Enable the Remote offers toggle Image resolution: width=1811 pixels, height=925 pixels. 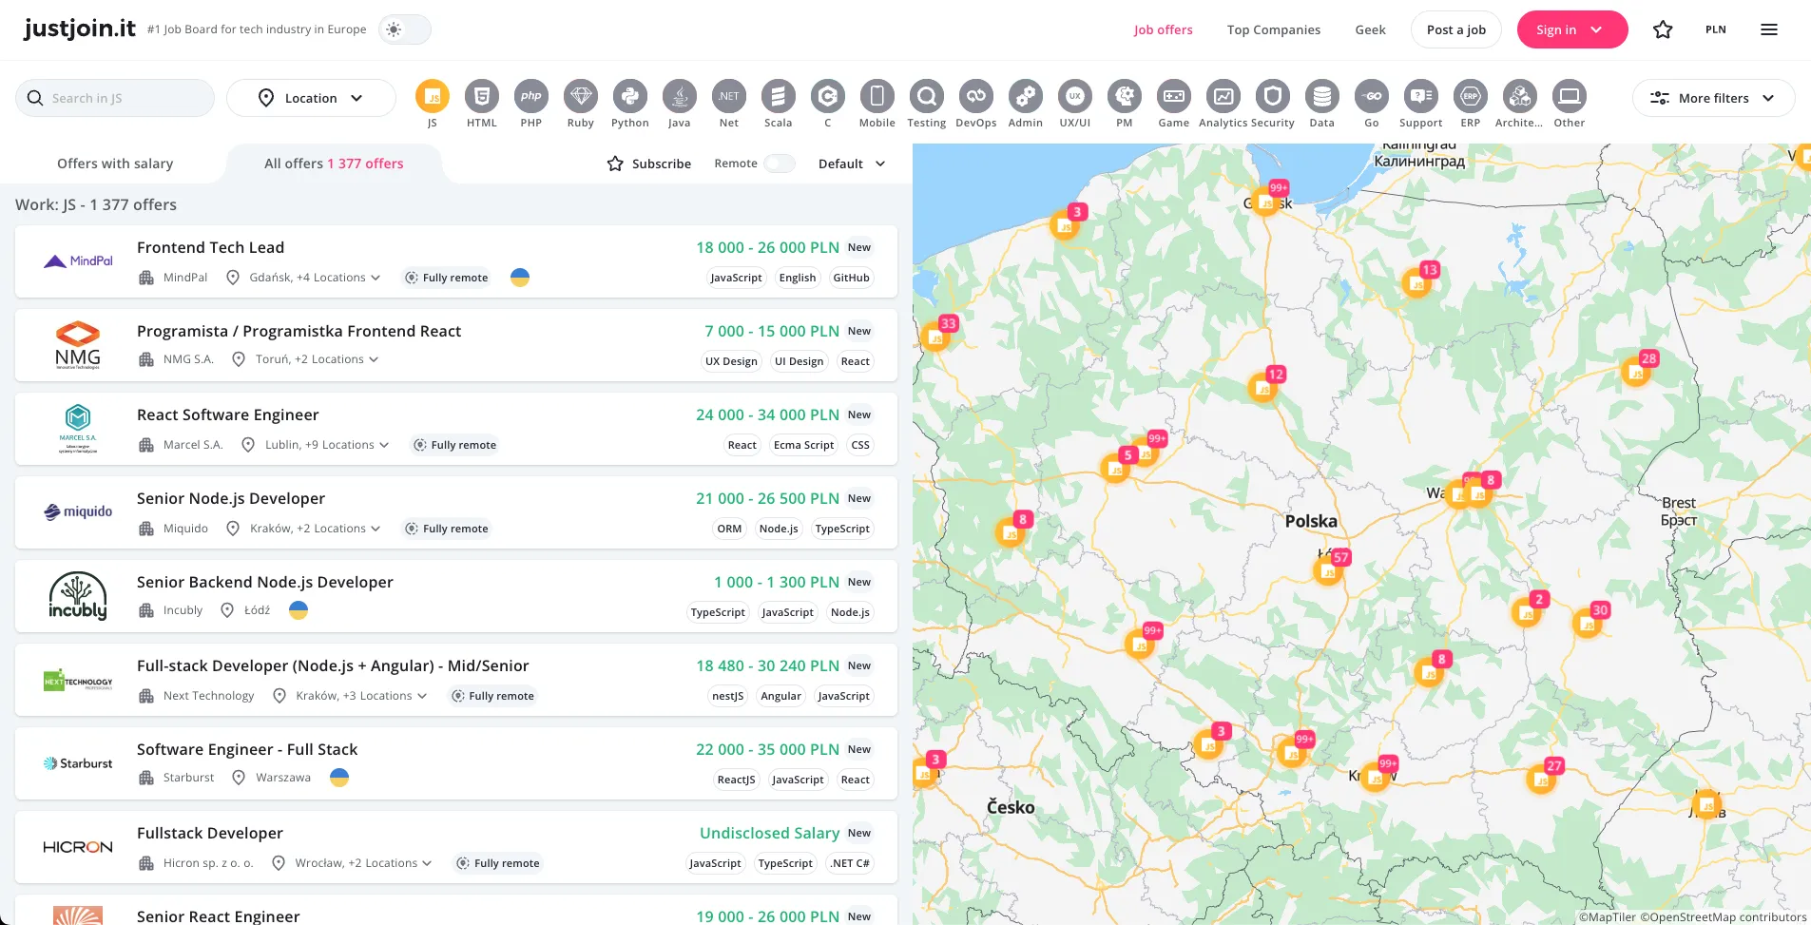[780, 164]
